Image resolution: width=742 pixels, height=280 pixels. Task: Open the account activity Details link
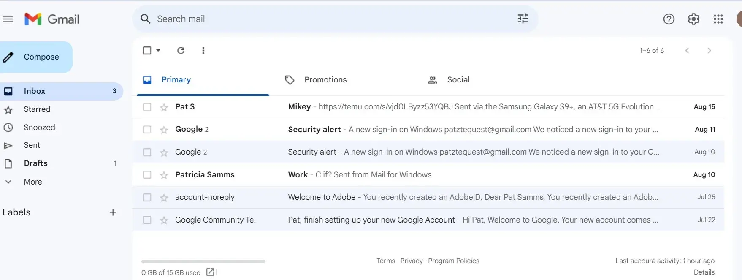point(704,272)
